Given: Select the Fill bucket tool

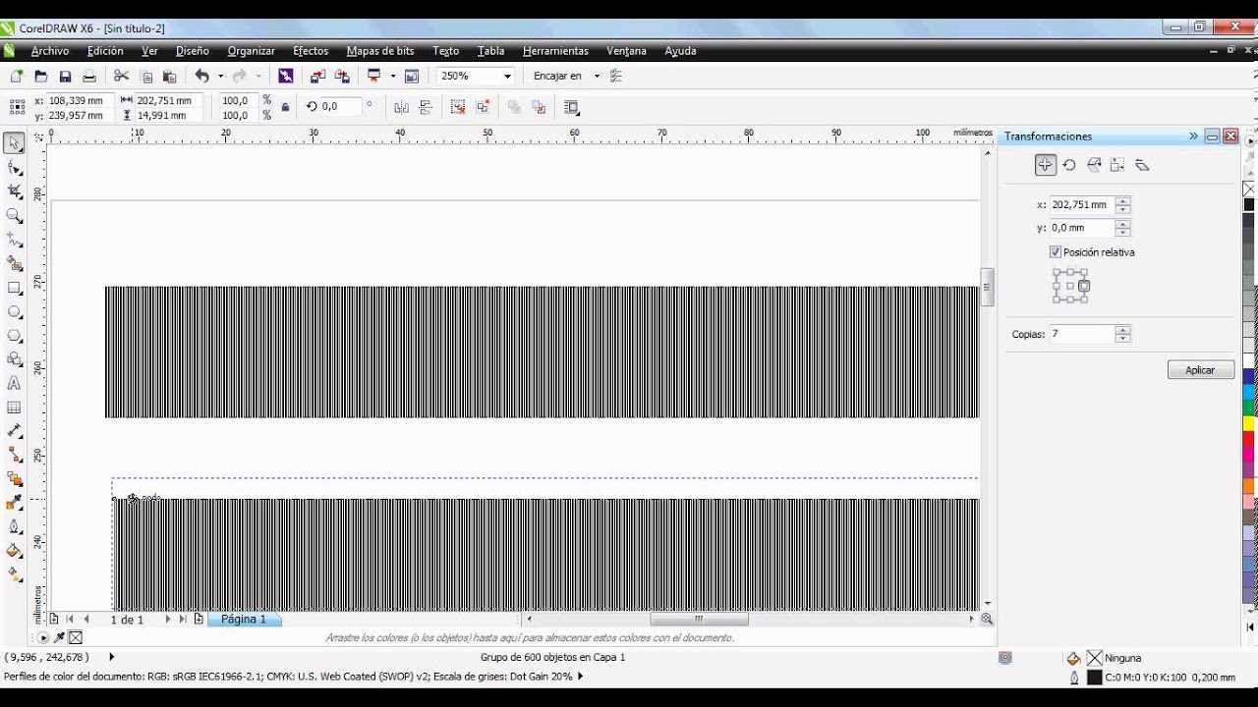Looking at the screenshot, I should (x=14, y=552).
